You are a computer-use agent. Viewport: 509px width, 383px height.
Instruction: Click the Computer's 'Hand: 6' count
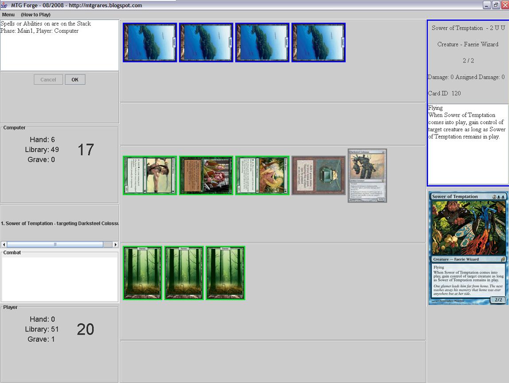[42, 140]
